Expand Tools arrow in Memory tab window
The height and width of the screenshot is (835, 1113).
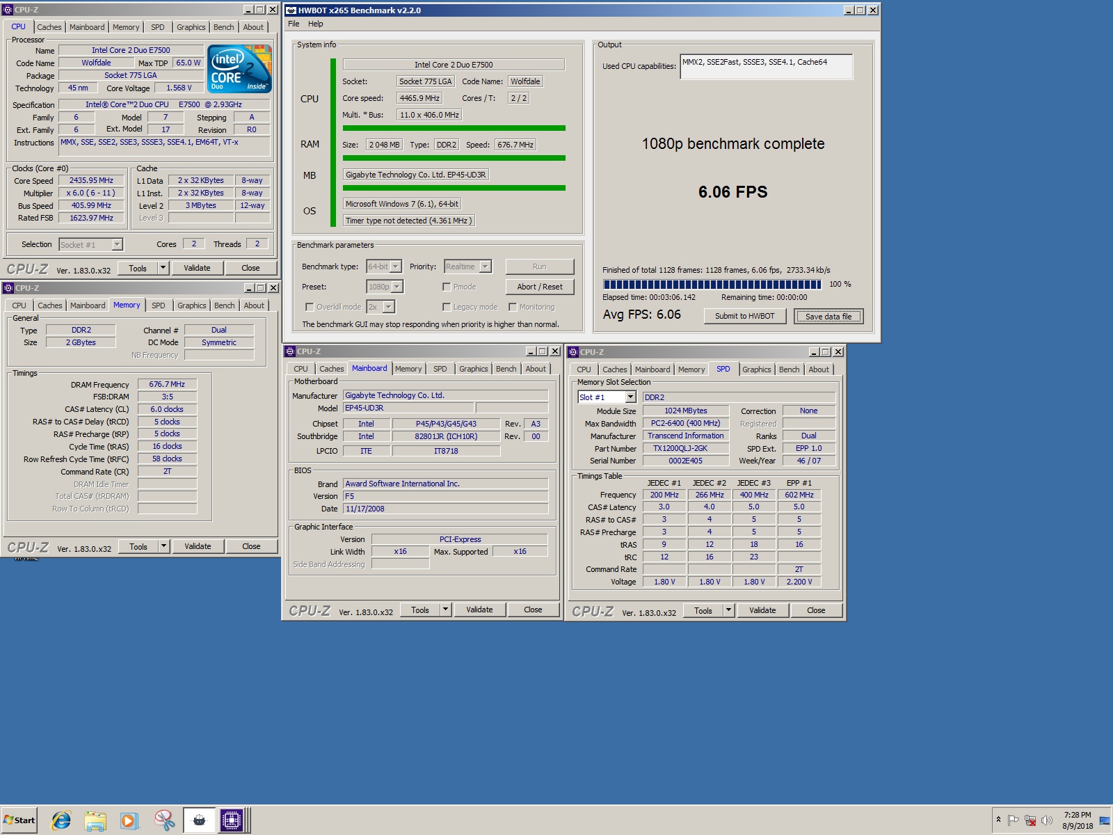click(163, 546)
